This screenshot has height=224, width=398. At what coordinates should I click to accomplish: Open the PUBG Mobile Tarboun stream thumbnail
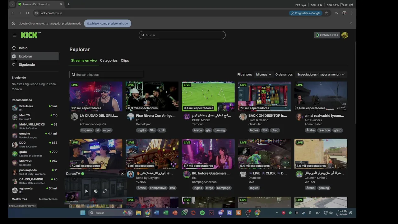(x=208, y=96)
